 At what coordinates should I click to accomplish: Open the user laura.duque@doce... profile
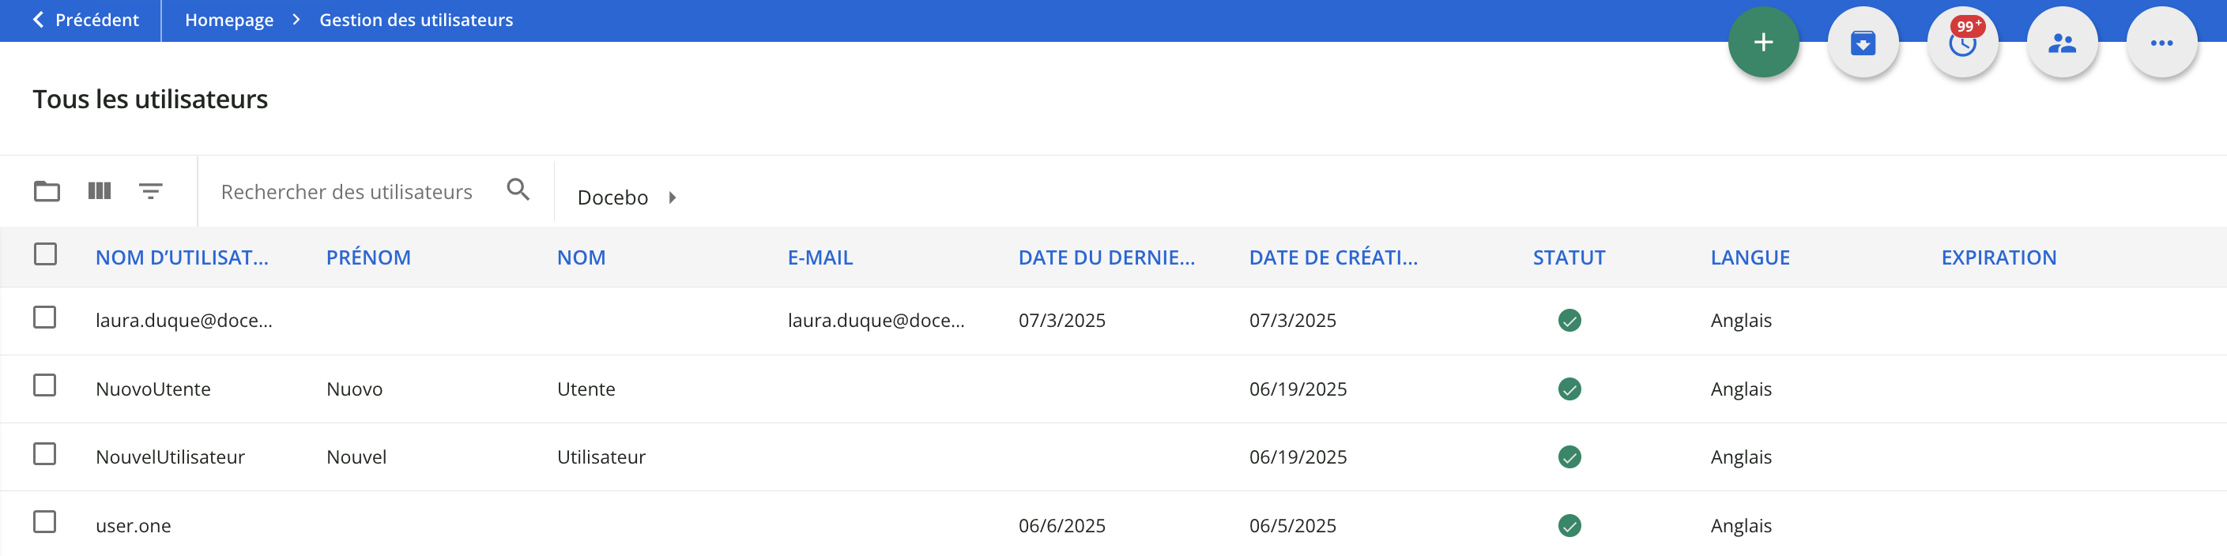pos(184,319)
